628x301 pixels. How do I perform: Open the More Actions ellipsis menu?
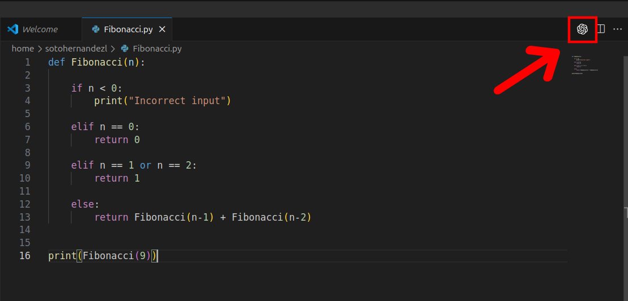(x=617, y=29)
